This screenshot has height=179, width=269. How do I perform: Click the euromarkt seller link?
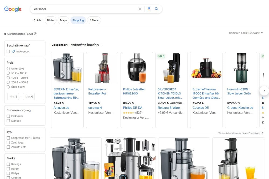(95, 108)
